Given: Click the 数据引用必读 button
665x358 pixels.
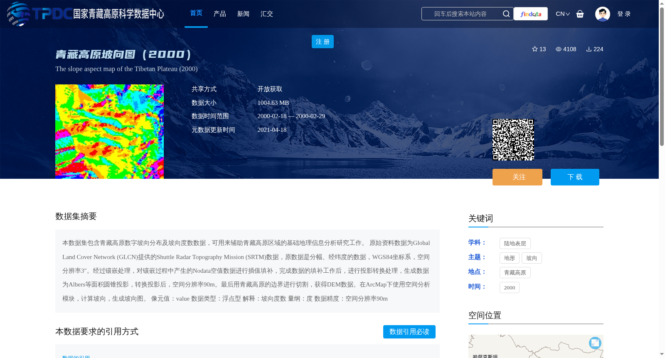Looking at the screenshot, I should click(x=409, y=332).
